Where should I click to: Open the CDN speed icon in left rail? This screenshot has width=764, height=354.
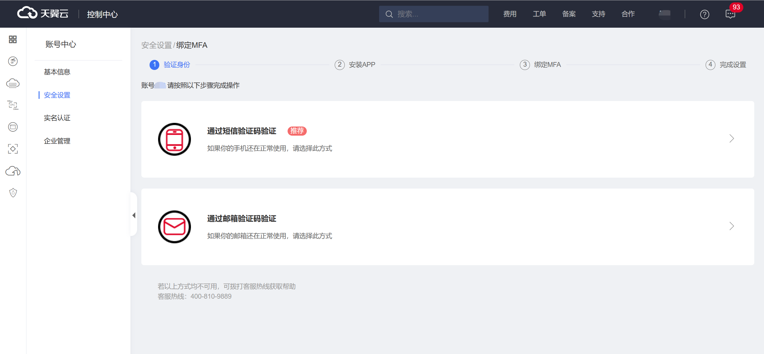[x=13, y=61]
